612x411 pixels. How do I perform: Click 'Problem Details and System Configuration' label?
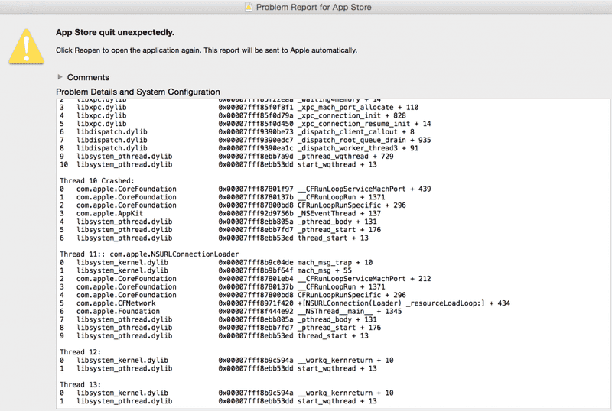click(138, 92)
